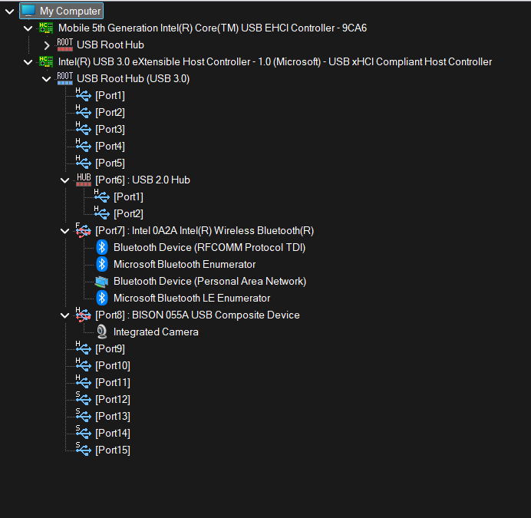The image size is (531, 518).
Task: Click the red USB icon for Port7 Bluetooth
Action: coord(83,230)
